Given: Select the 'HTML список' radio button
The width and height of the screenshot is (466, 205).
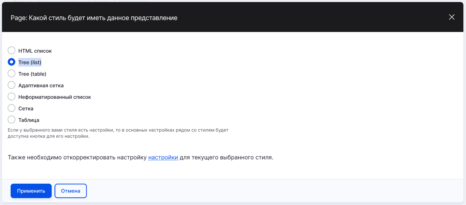Looking at the screenshot, I should 12,50.
